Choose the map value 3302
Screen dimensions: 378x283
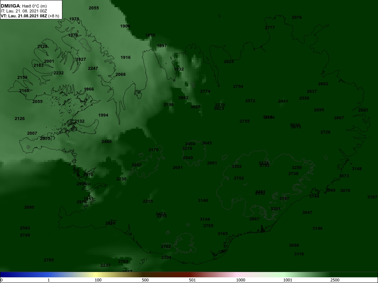pyautogui.click(x=237, y=166)
